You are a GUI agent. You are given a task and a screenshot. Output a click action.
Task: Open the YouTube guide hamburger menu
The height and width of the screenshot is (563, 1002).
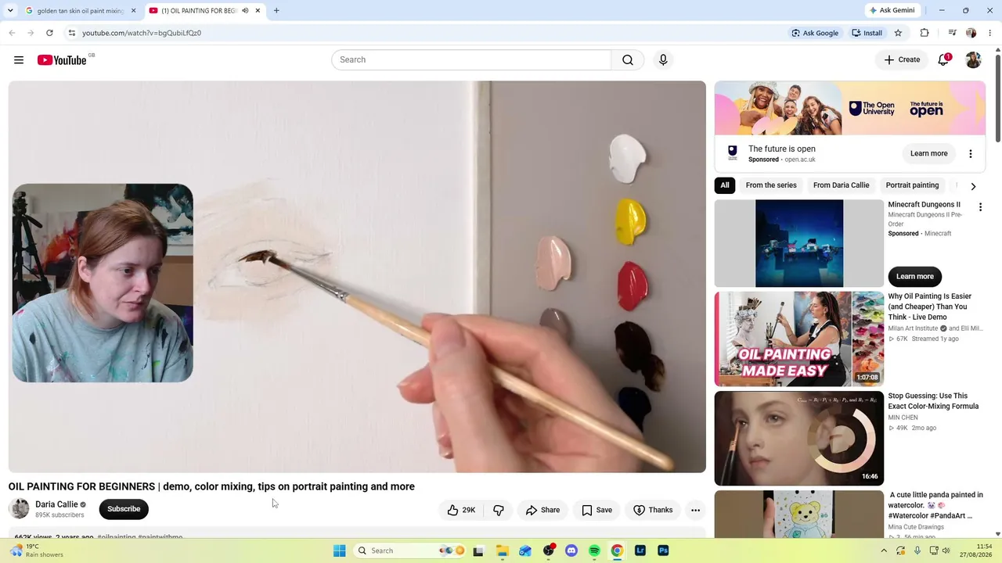tap(19, 60)
